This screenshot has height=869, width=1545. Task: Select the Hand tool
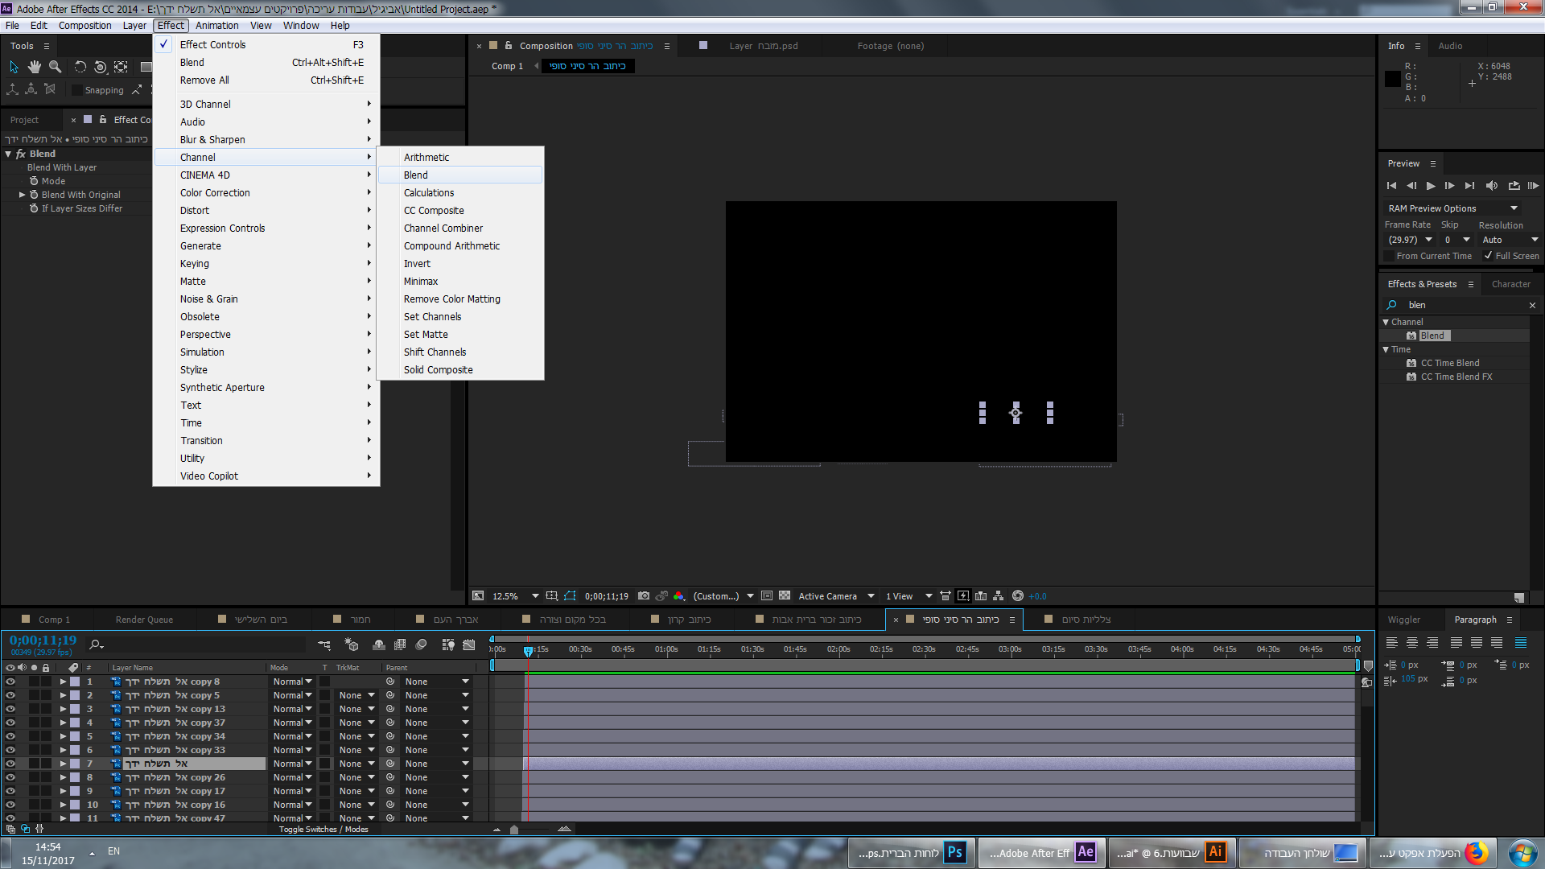click(x=34, y=67)
